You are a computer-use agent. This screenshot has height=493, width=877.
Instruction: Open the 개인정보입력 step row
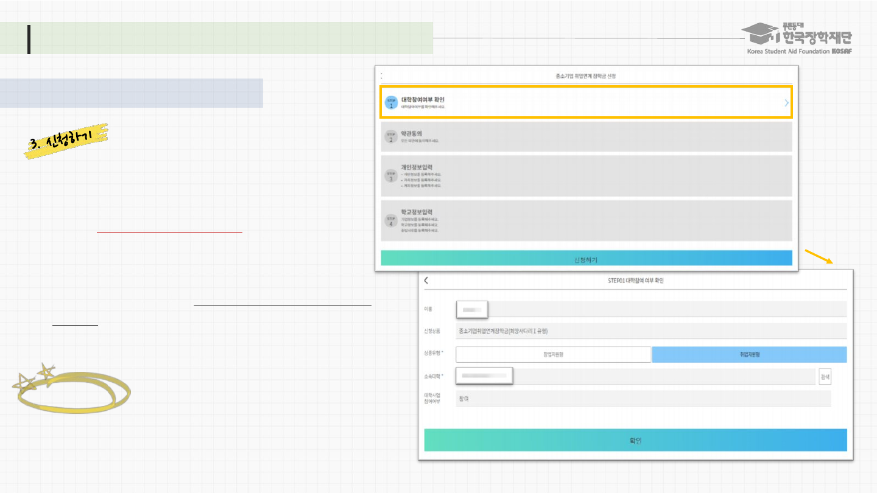(x=586, y=177)
